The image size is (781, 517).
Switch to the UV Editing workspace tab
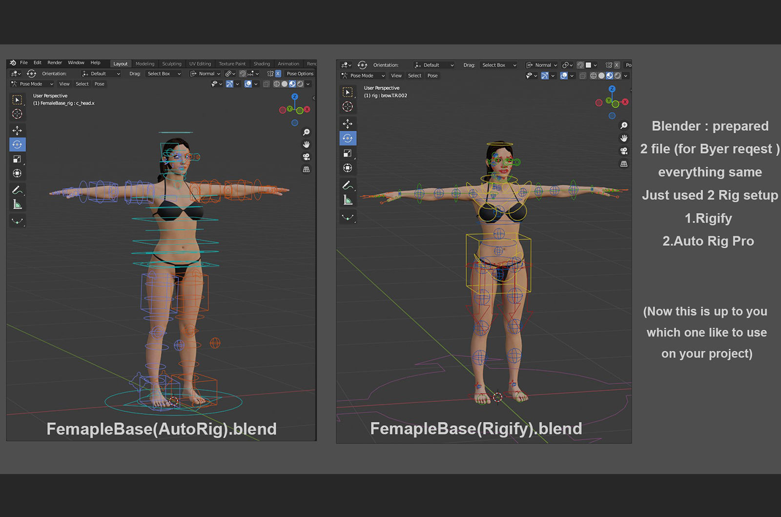click(200, 64)
